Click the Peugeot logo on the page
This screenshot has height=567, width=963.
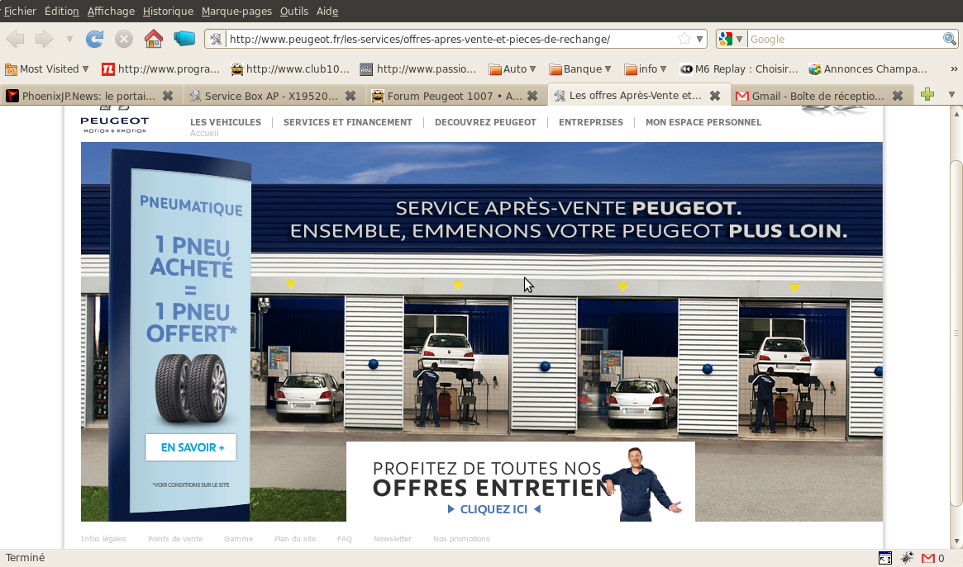tap(114, 120)
